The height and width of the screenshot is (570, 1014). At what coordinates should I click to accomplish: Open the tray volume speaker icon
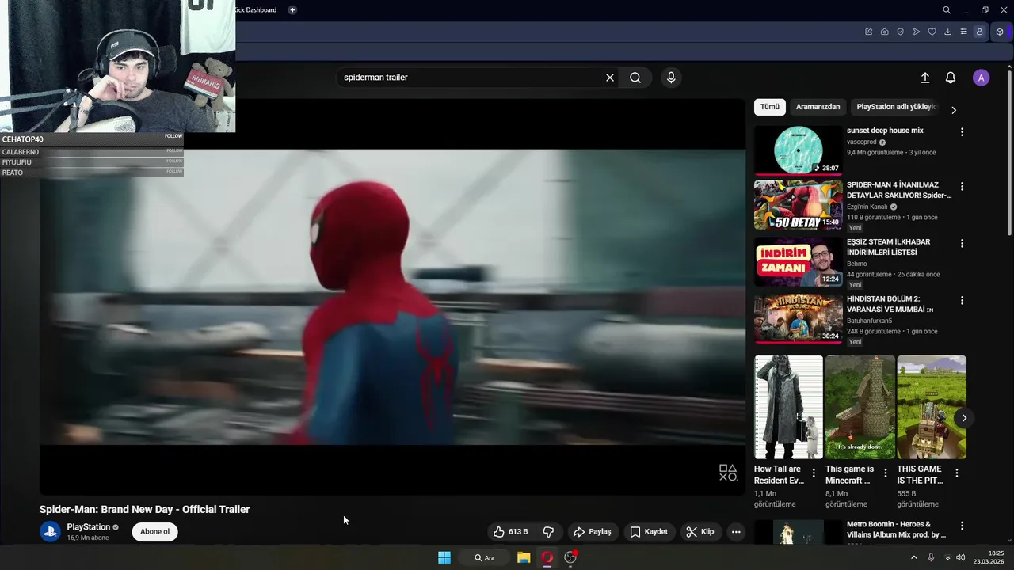960,557
